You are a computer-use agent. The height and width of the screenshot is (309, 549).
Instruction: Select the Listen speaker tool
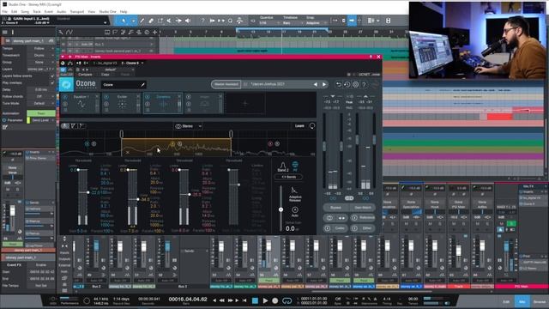point(188,21)
